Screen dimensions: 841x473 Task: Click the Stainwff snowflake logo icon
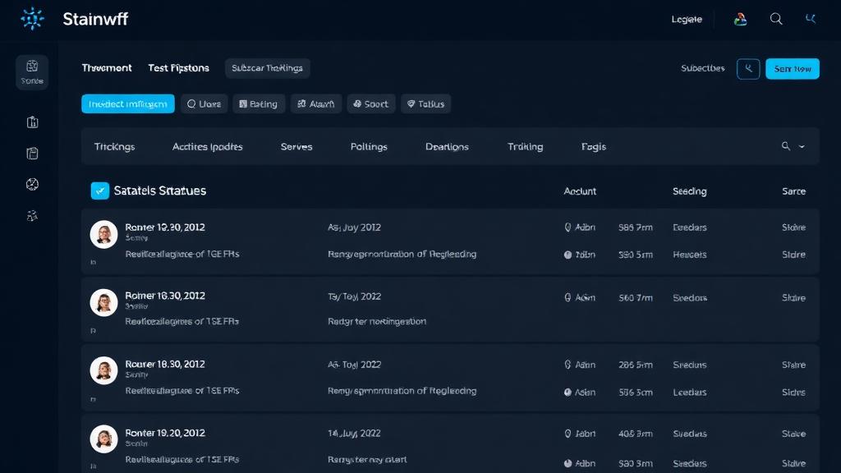point(32,19)
